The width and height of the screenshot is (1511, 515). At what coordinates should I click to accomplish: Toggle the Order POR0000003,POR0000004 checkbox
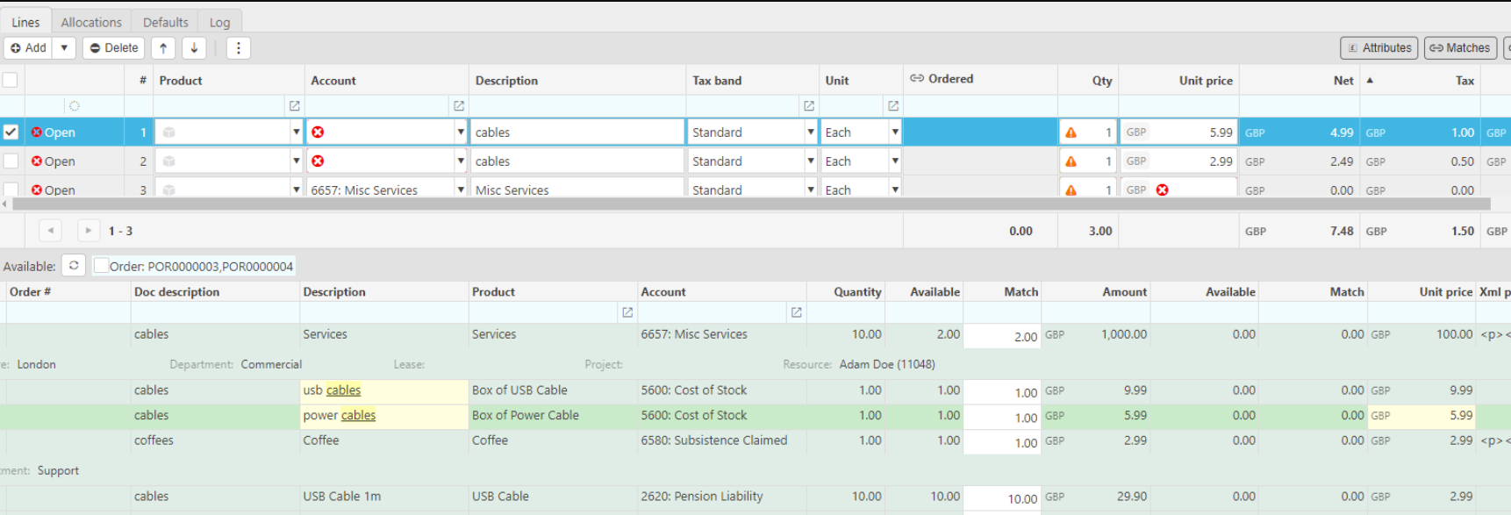(x=101, y=266)
